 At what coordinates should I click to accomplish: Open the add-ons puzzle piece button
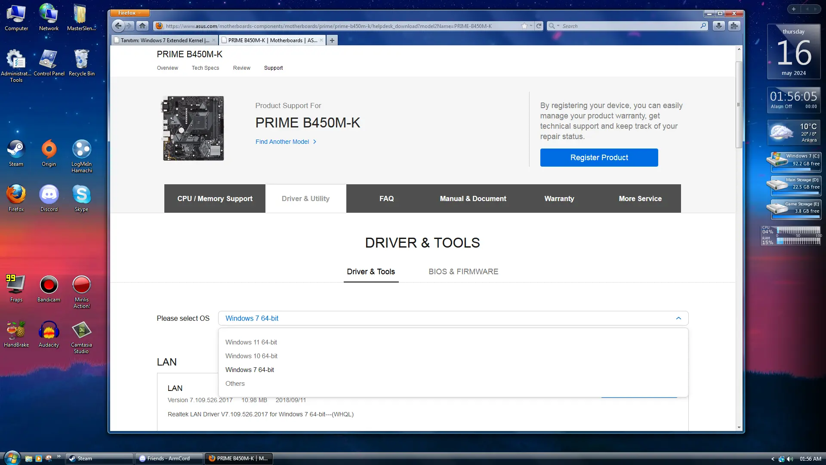(x=734, y=26)
